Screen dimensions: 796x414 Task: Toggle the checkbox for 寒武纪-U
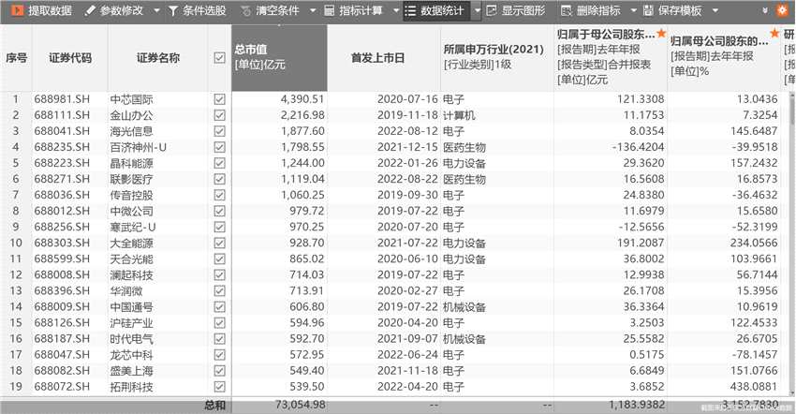pos(219,227)
